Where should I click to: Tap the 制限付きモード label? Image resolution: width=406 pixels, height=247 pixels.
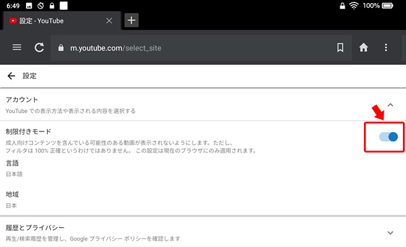[28, 132]
